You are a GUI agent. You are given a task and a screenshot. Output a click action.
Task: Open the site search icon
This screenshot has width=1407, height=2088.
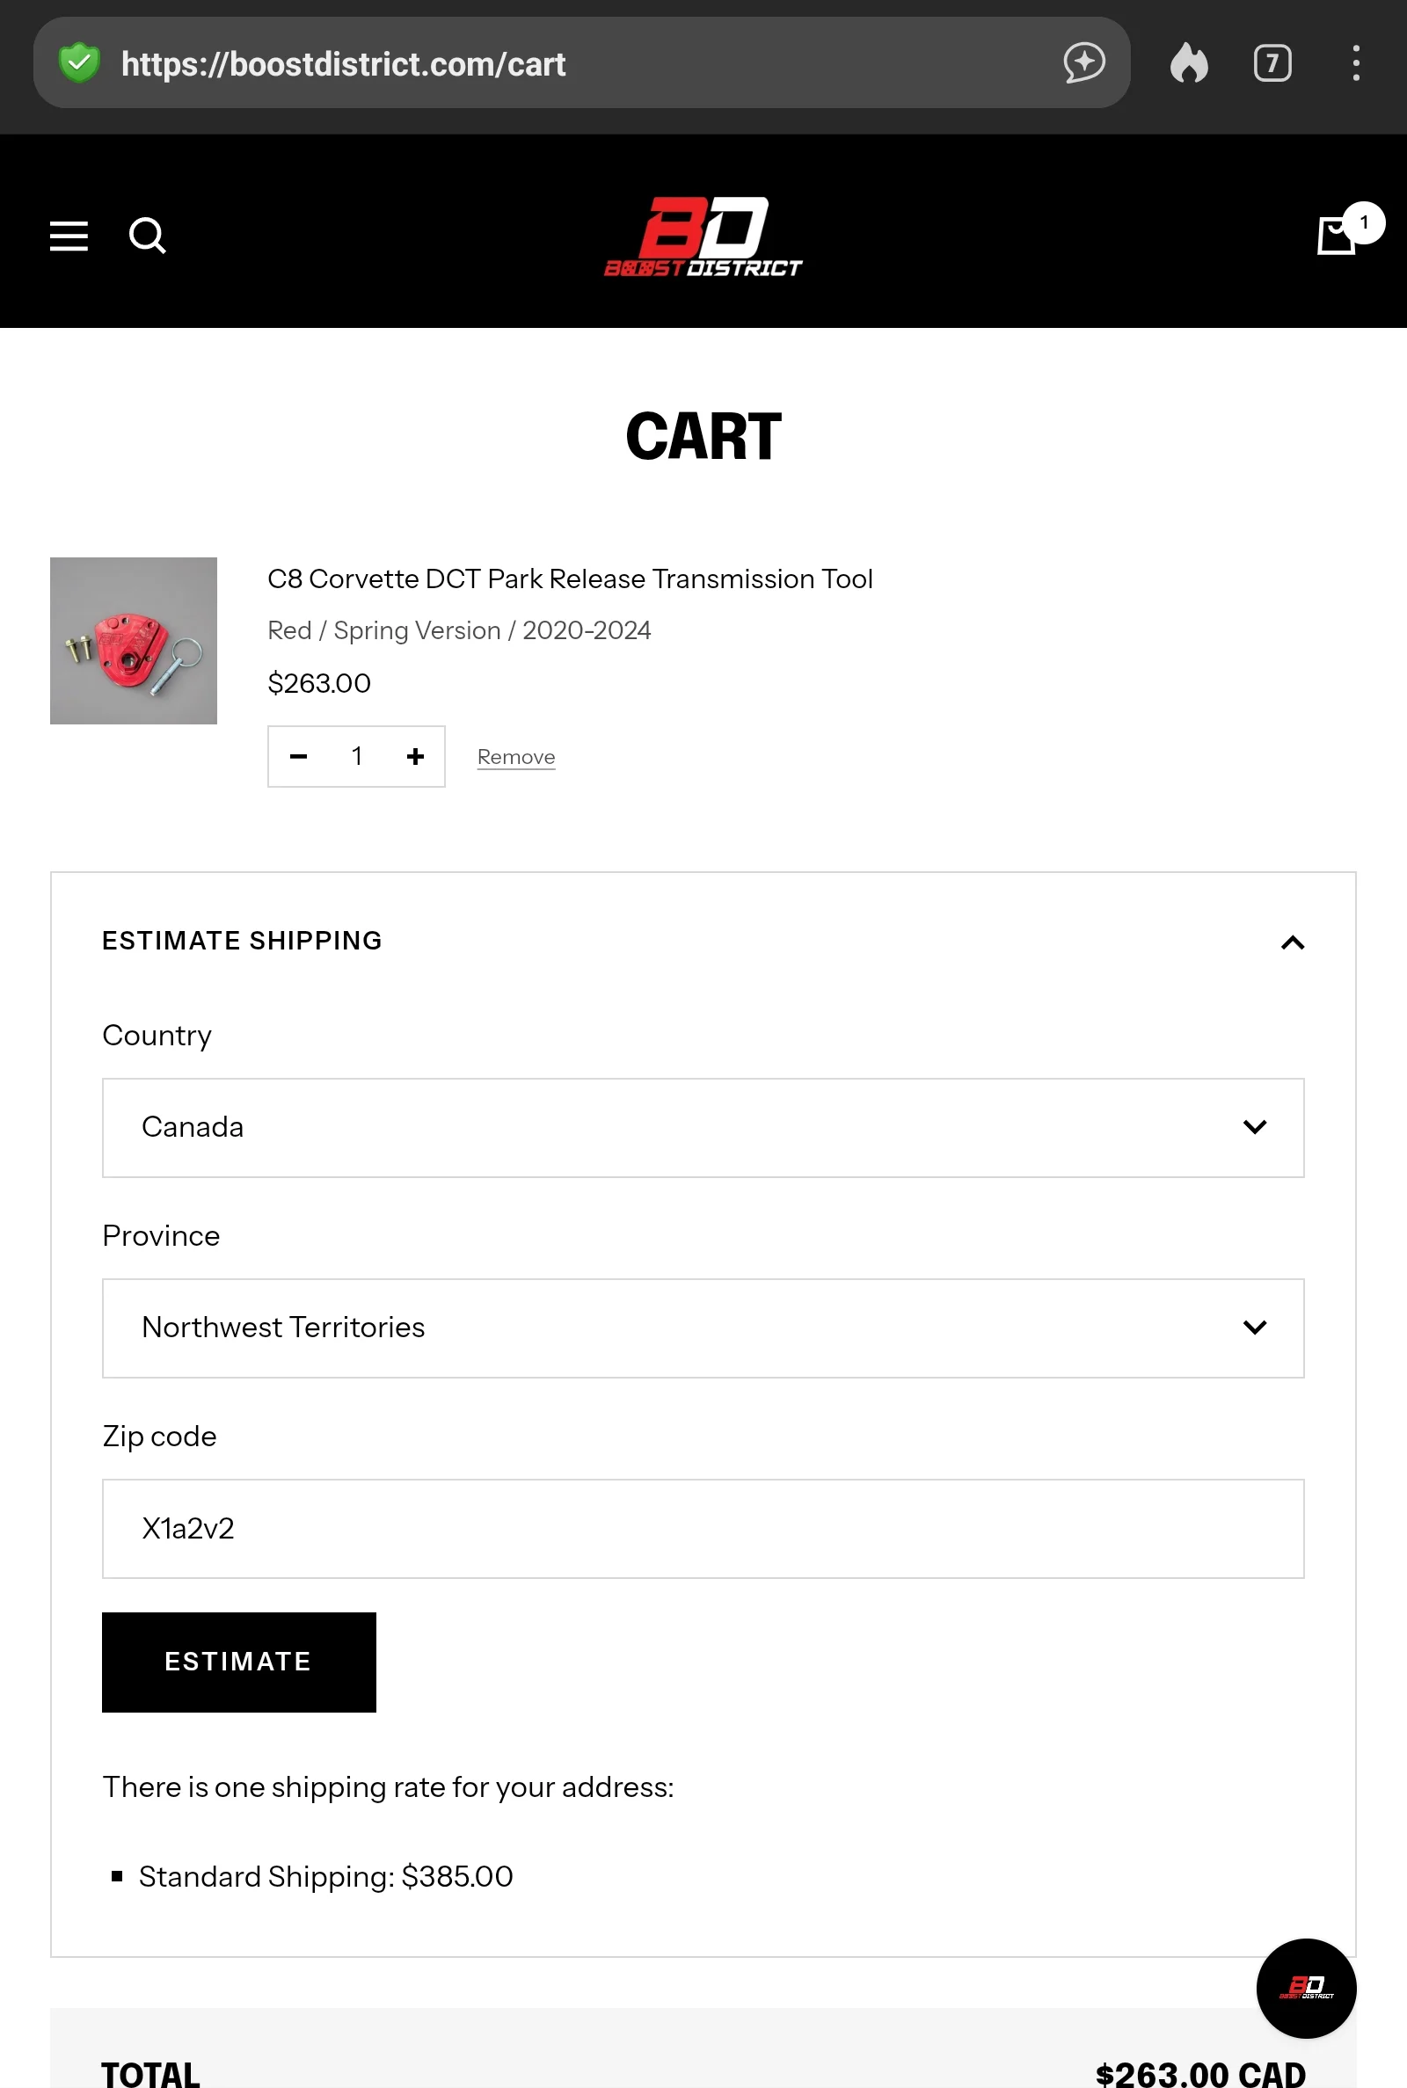pos(147,236)
